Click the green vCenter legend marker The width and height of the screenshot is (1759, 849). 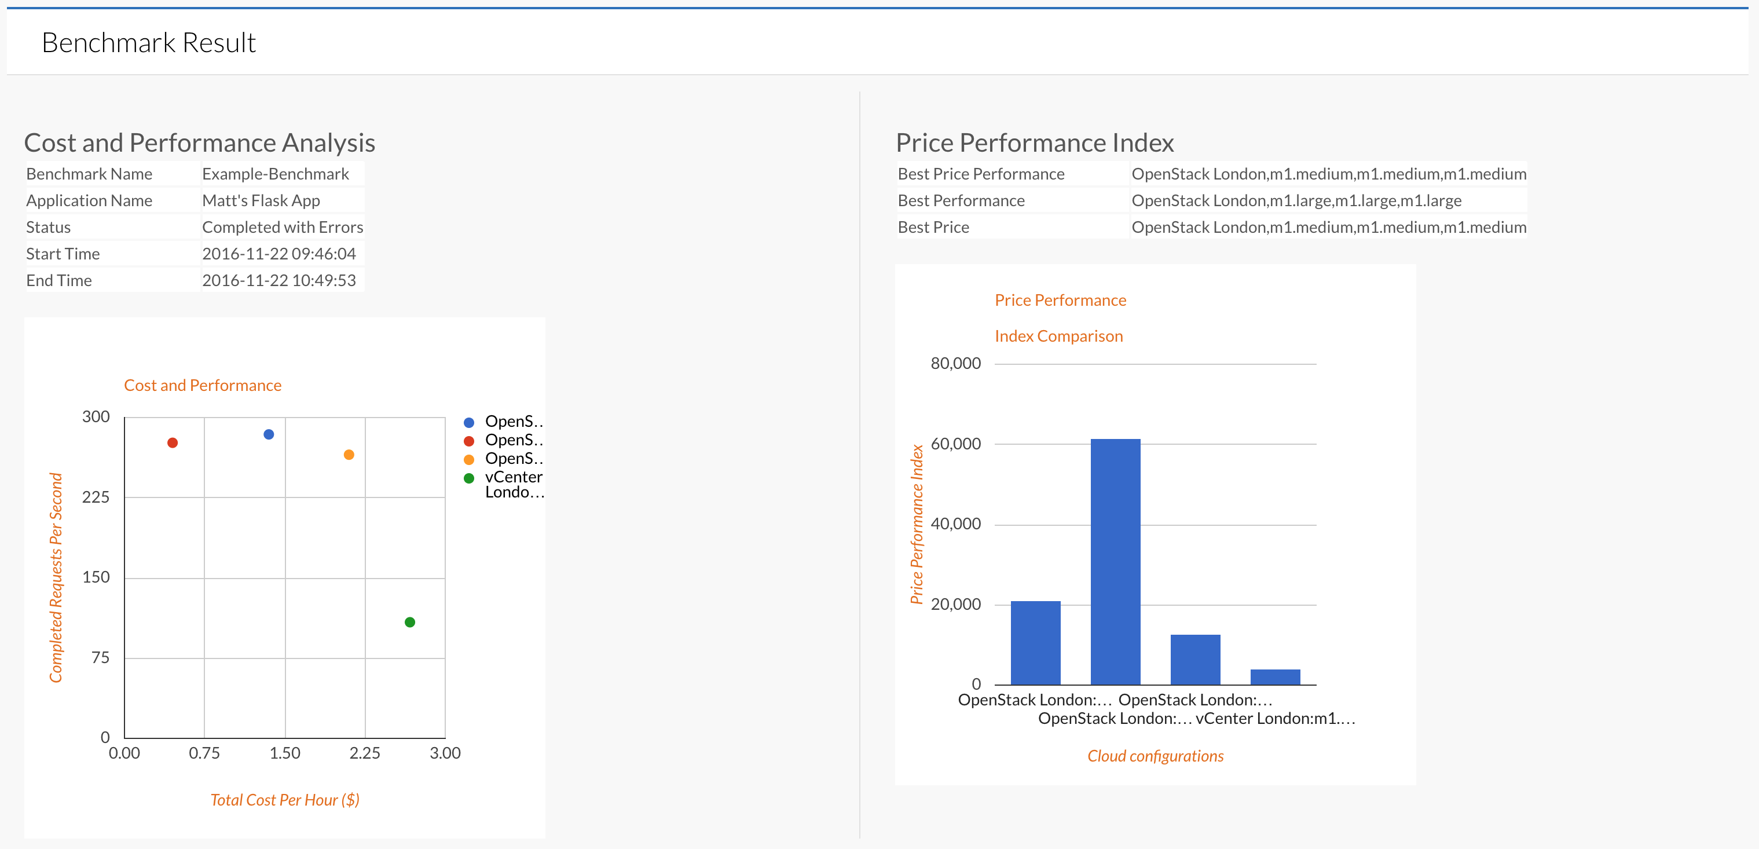[468, 478]
